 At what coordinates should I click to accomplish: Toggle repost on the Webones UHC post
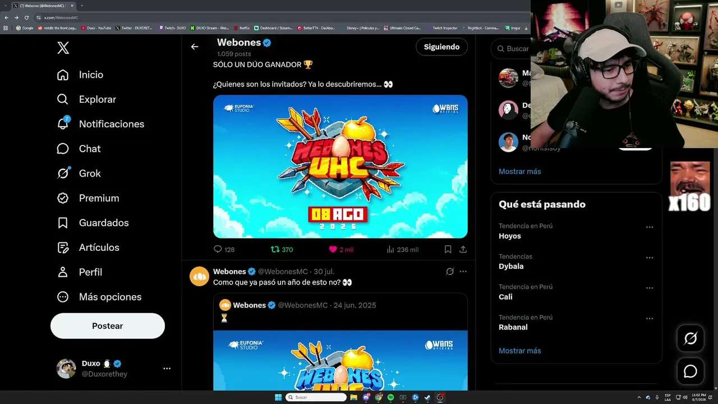click(x=282, y=250)
